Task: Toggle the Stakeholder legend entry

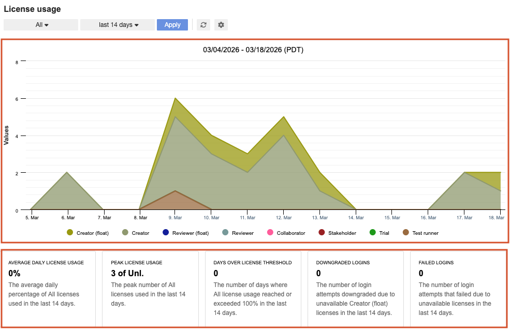Action: click(x=337, y=233)
